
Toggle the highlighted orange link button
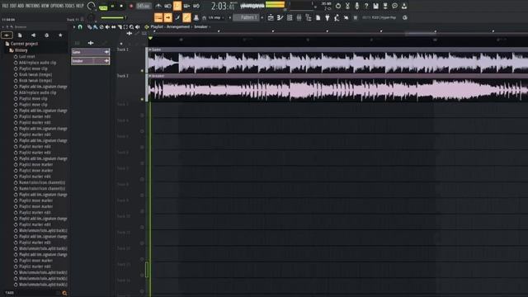tap(186, 17)
